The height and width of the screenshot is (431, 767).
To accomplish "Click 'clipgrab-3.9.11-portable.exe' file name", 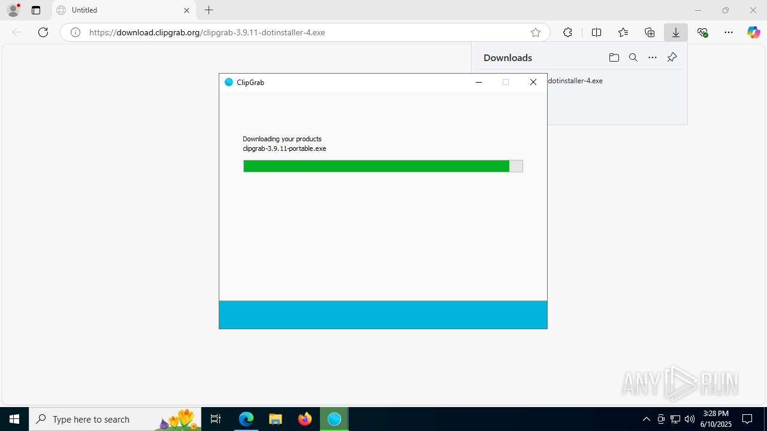I will pos(285,148).
